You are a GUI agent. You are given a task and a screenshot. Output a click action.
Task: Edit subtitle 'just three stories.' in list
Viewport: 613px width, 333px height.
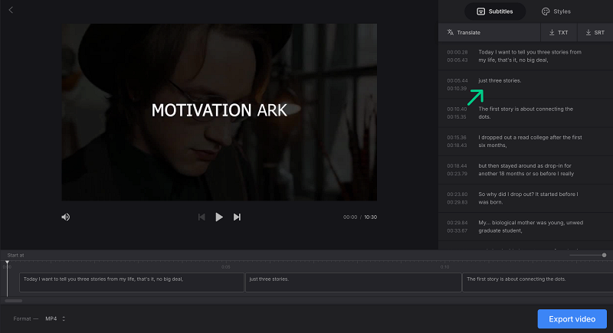coord(500,80)
